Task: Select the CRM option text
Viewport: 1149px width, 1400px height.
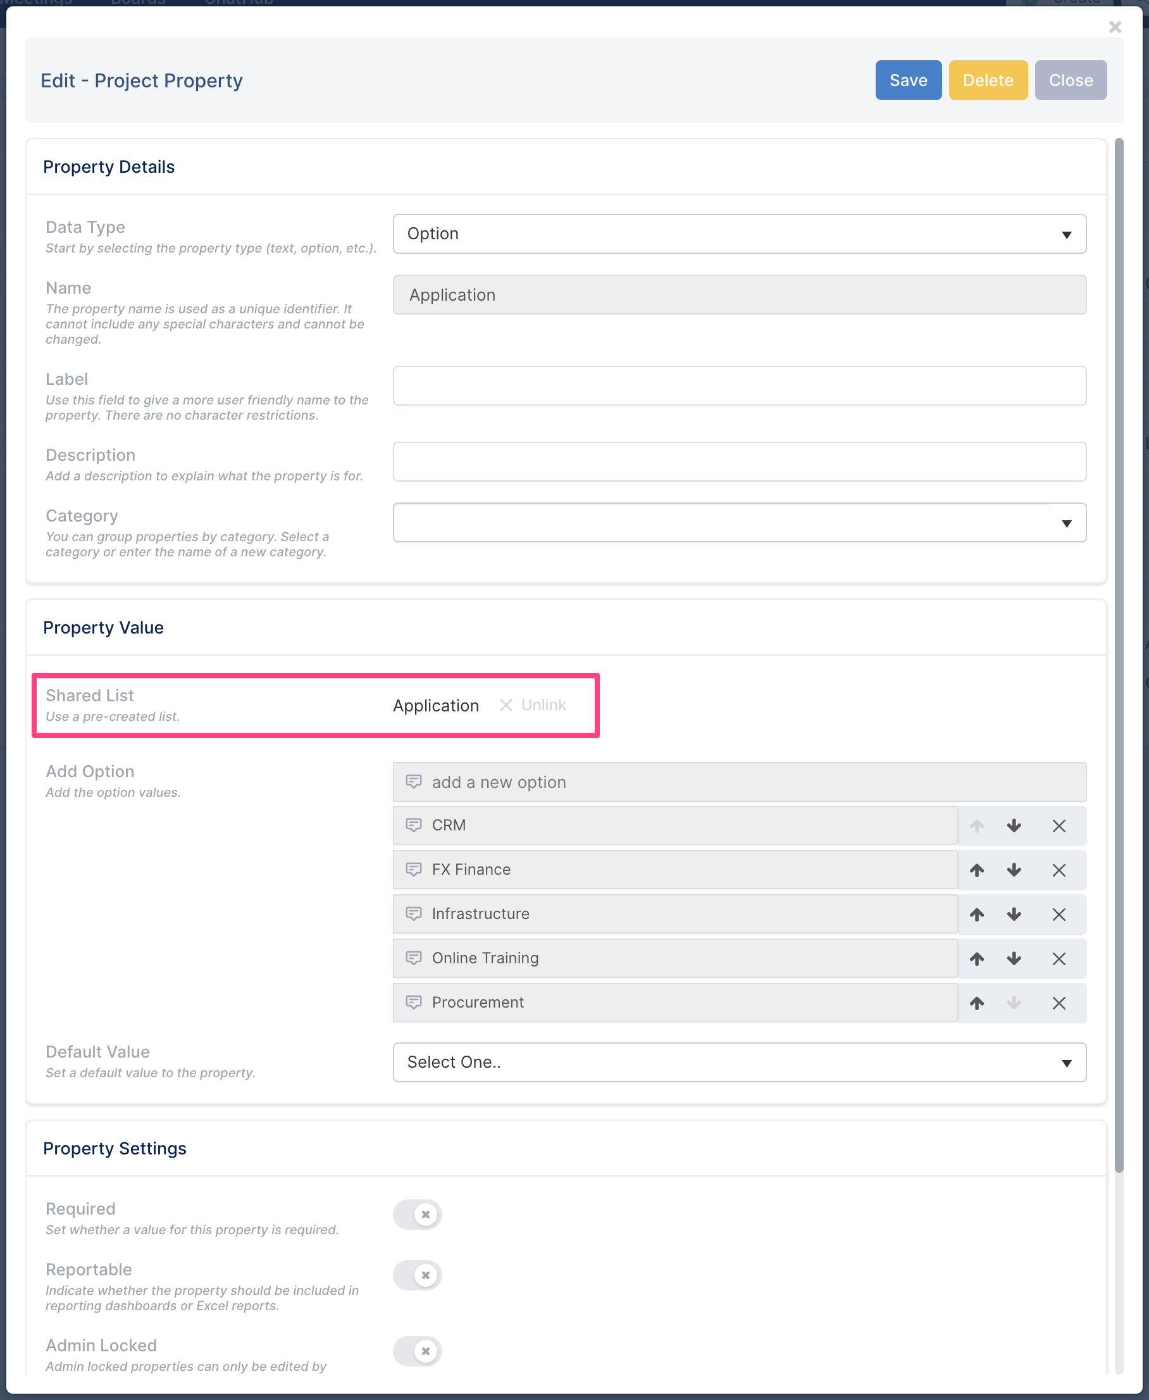Action: pyautogui.click(x=449, y=825)
